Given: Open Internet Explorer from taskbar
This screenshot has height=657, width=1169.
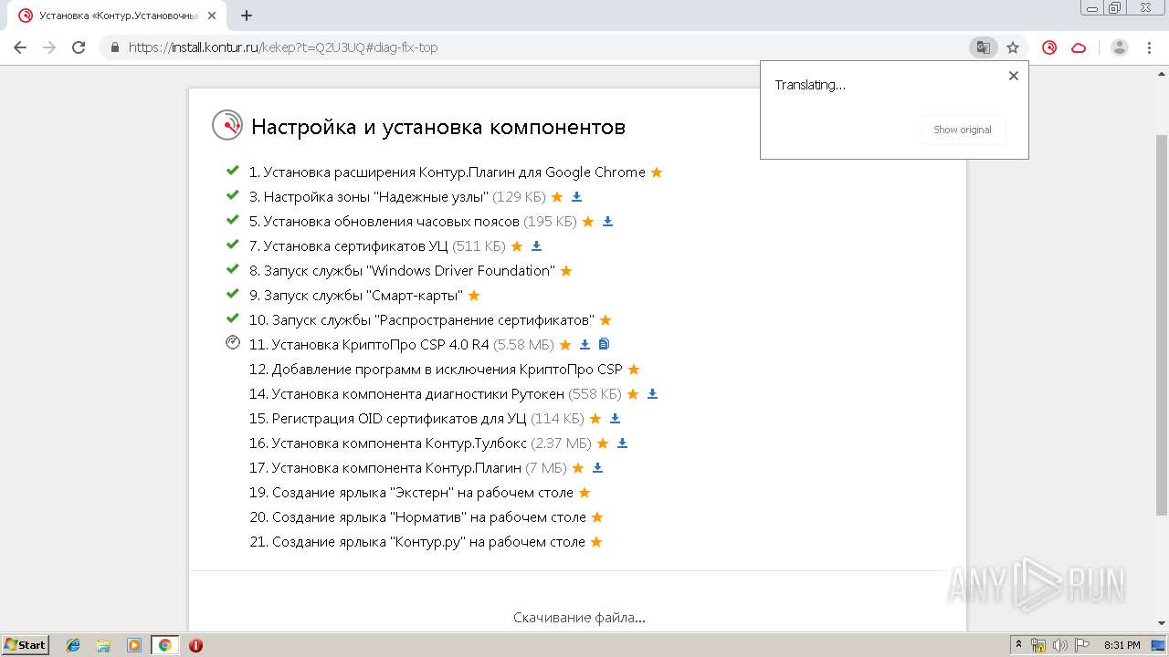Looking at the screenshot, I should coord(73,645).
